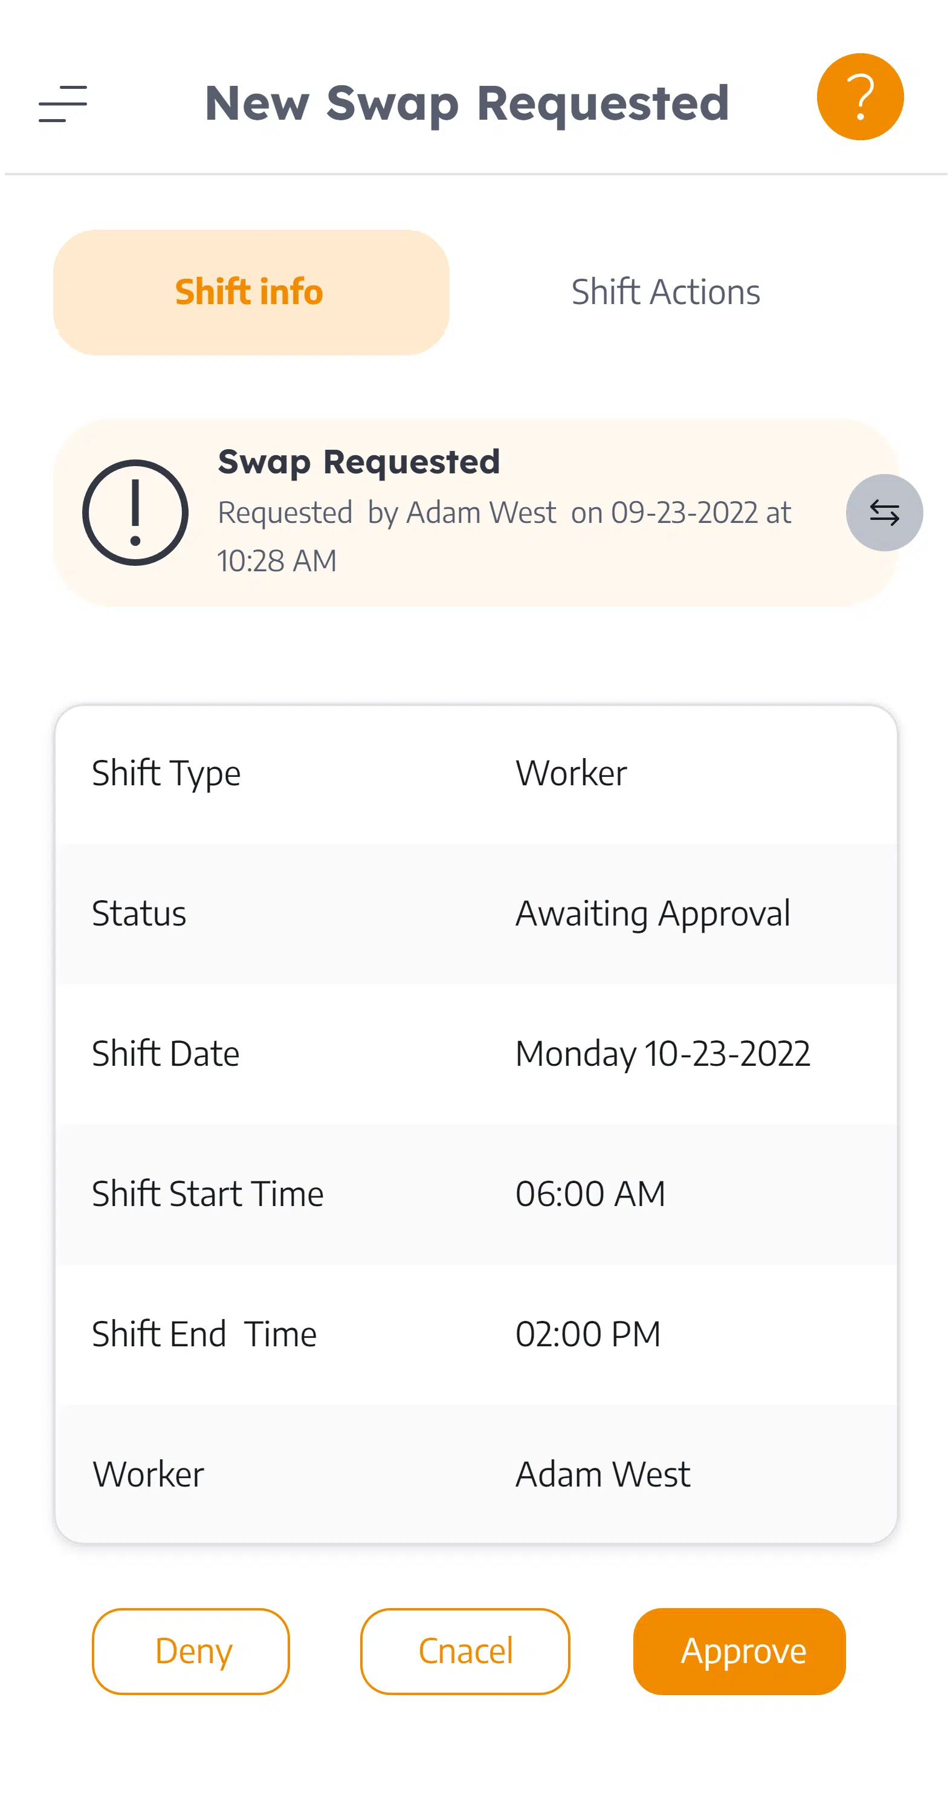Click the 02:00 PM end time value
The image size is (950, 1813).
click(x=587, y=1334)
